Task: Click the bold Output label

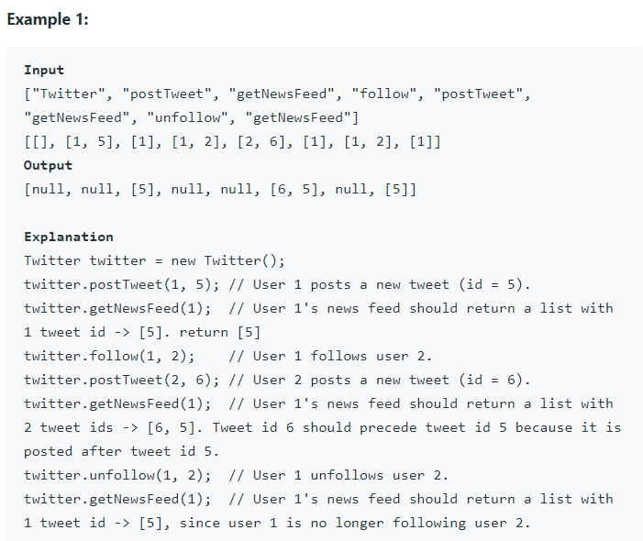Action: point(48,165)
